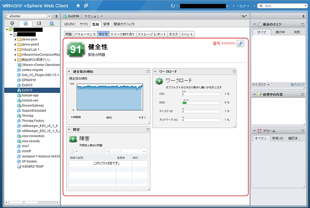Click the fault フィルタ input field

126,151
